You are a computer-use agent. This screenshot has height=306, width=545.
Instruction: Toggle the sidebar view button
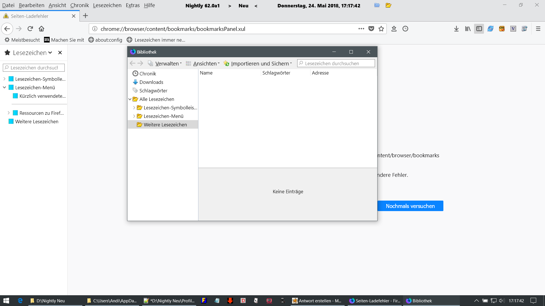click(479, 29)
